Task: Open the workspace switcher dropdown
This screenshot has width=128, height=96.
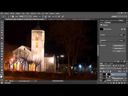Action: click(x=119, y=17)
